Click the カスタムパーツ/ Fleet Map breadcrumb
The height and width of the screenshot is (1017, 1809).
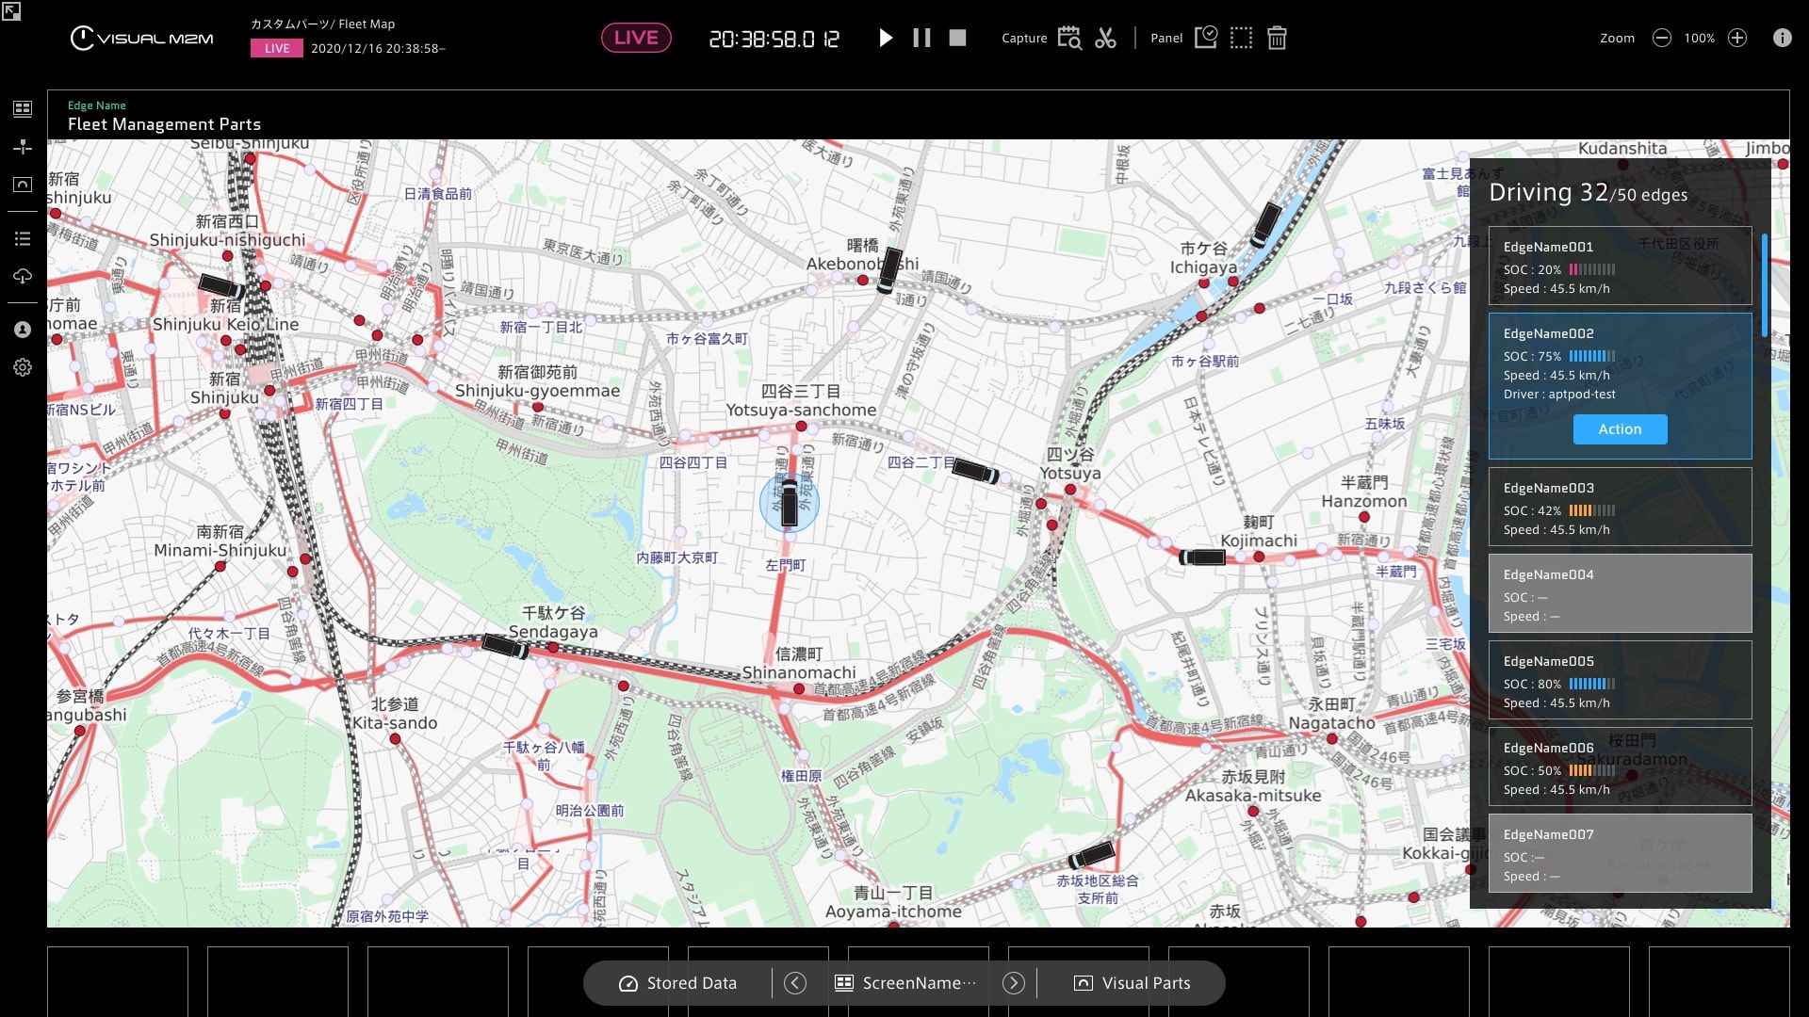click(322, 24)
